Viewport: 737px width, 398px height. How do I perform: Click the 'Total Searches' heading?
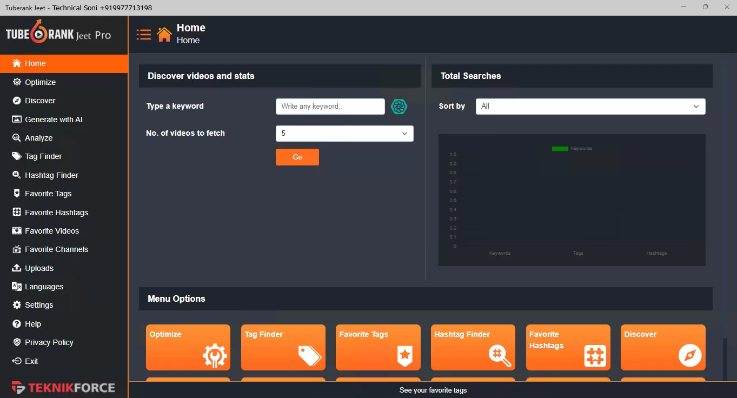[470, 76]
